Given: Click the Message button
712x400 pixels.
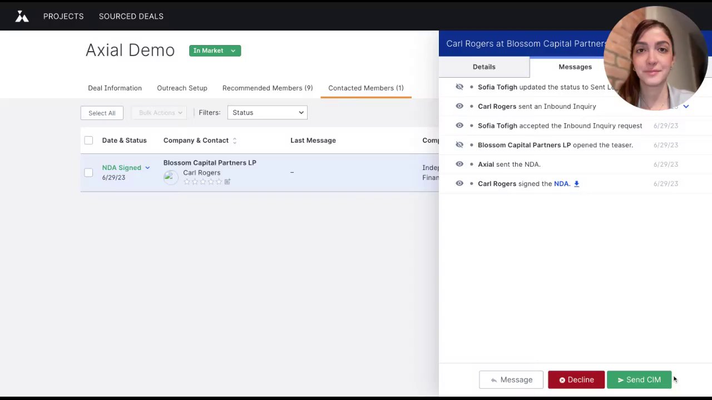Looking at the screenshot, I should (511, 380).
